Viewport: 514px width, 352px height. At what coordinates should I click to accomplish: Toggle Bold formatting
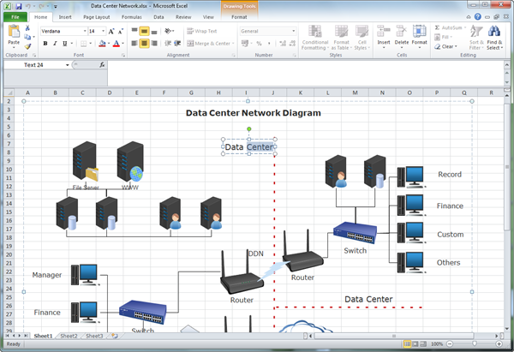click(45, 44)
